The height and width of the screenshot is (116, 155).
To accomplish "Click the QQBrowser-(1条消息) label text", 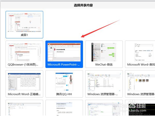I will [x=23, y=64].
